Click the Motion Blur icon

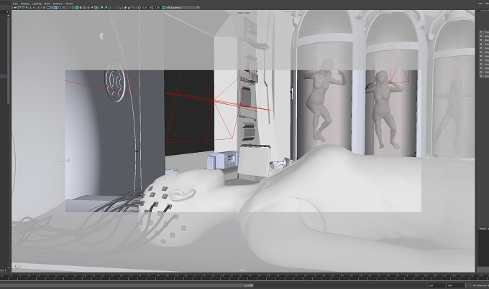[106, 7]
